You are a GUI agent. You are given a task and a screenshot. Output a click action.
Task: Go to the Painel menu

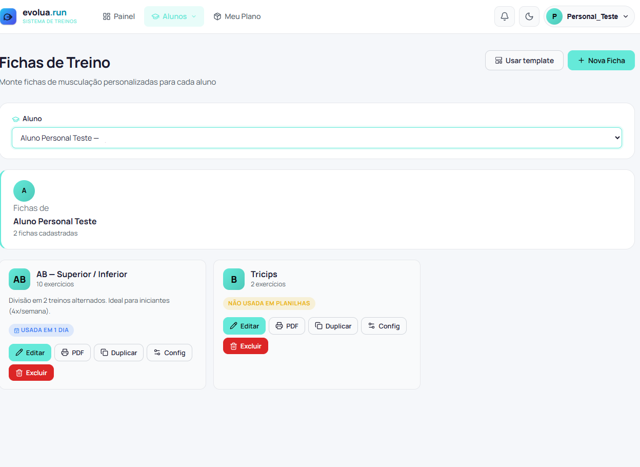tap(119, 16)
